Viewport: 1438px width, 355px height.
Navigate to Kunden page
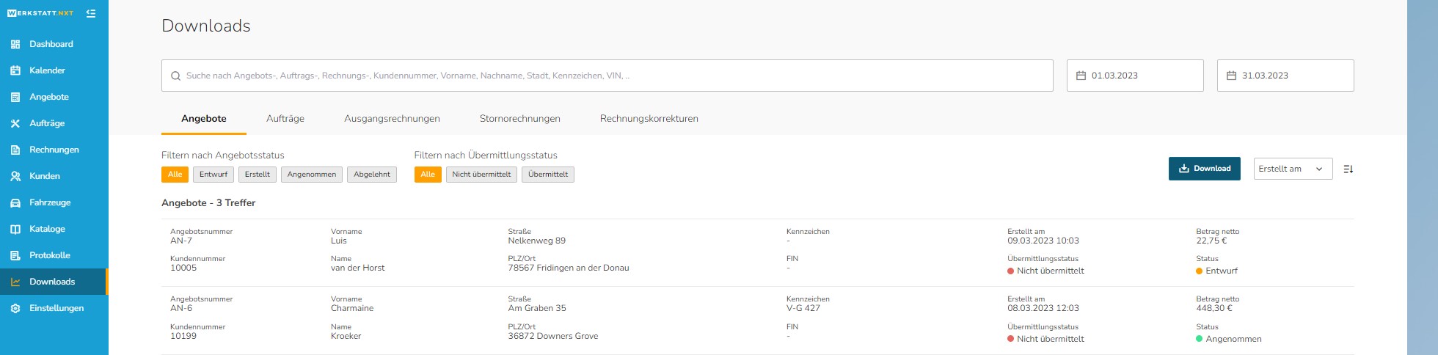(54, 176)
